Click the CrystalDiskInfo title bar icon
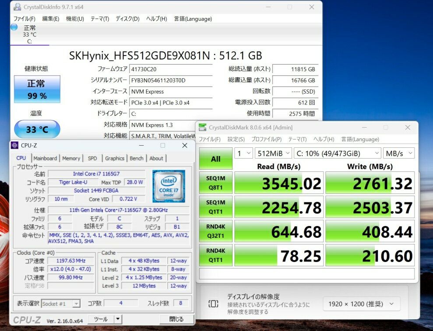The width and height of the screenshot is (433, 331). 17,7
